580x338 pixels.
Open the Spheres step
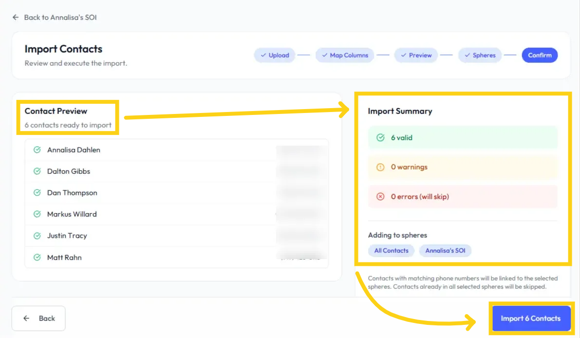480,56
